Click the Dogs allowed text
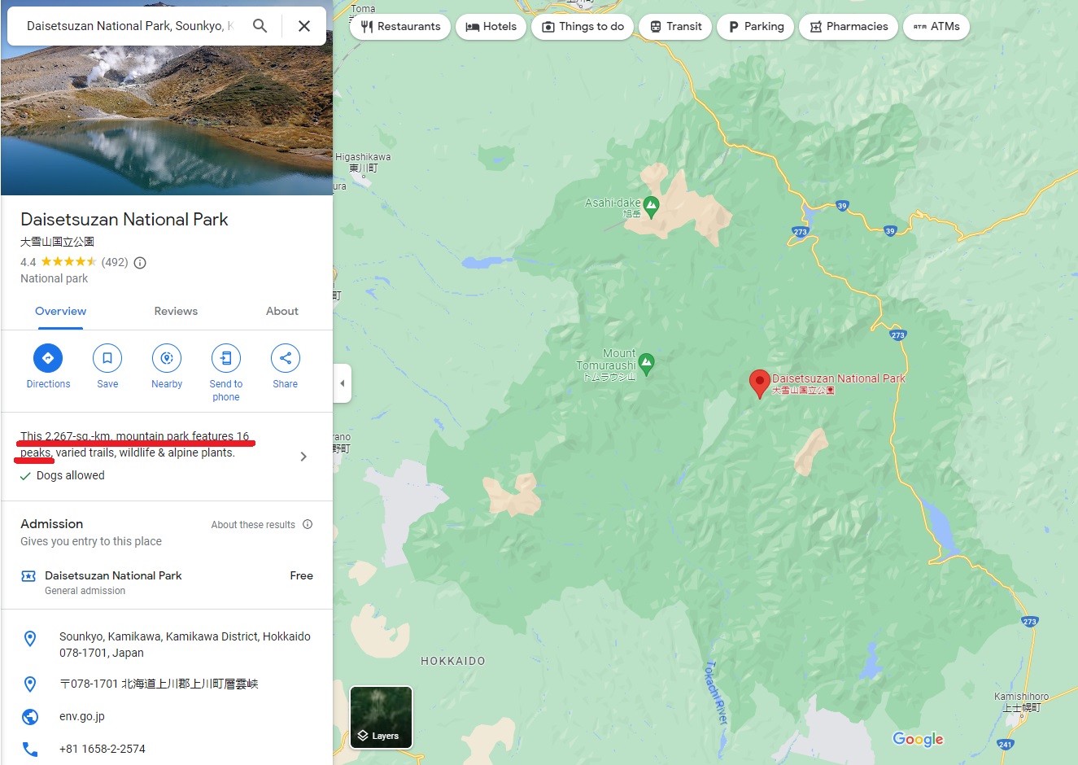Image resolution: width=1078 pixels, height=765 pixels. (x=71, y=475)
